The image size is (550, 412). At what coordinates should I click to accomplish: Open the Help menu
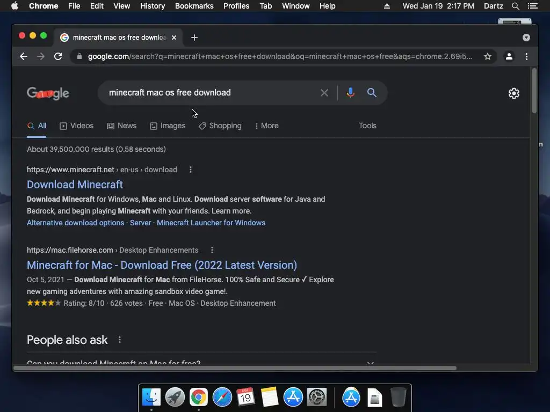coord(327,6)
